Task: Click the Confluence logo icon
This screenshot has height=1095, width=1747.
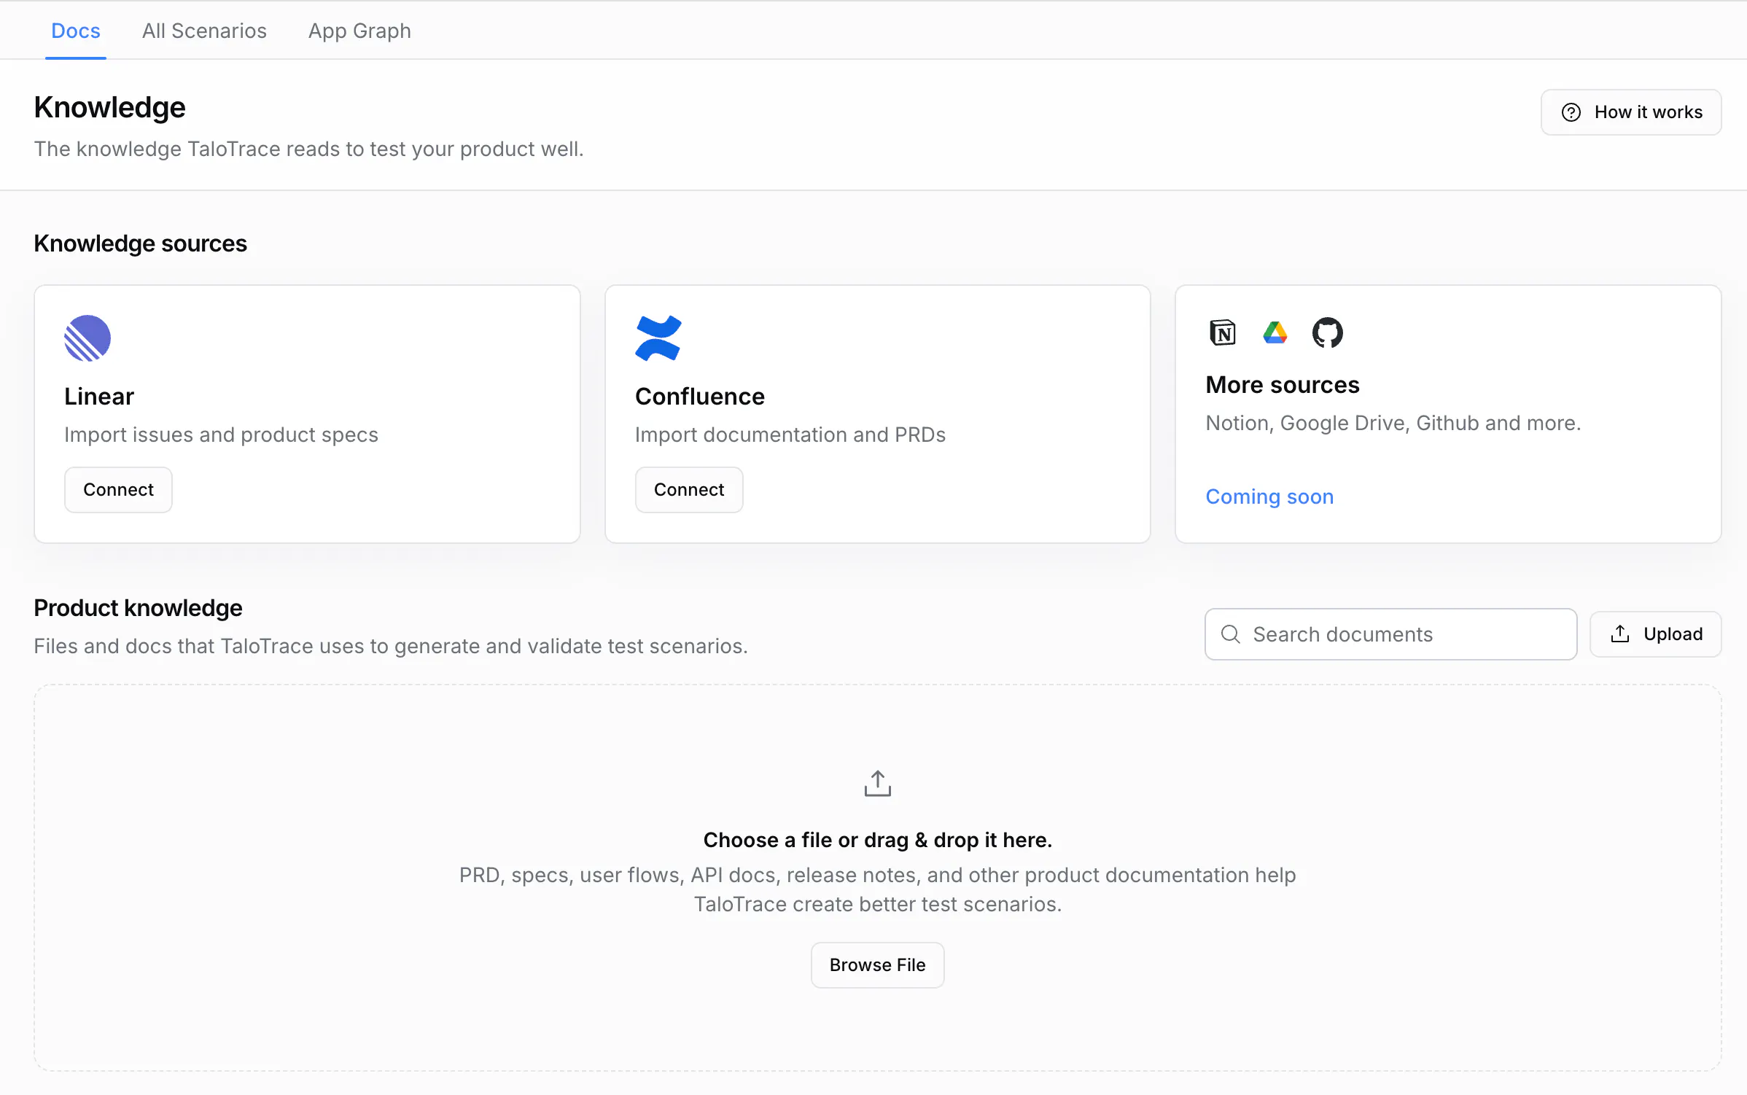Action: coord(658,338)
